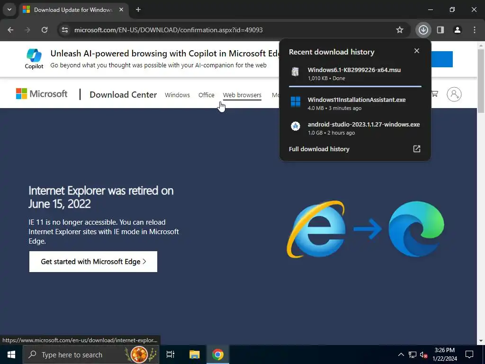This screenshot has width=485, height=364.
Task: Click the address bar URL
Action: coord(168,30)
